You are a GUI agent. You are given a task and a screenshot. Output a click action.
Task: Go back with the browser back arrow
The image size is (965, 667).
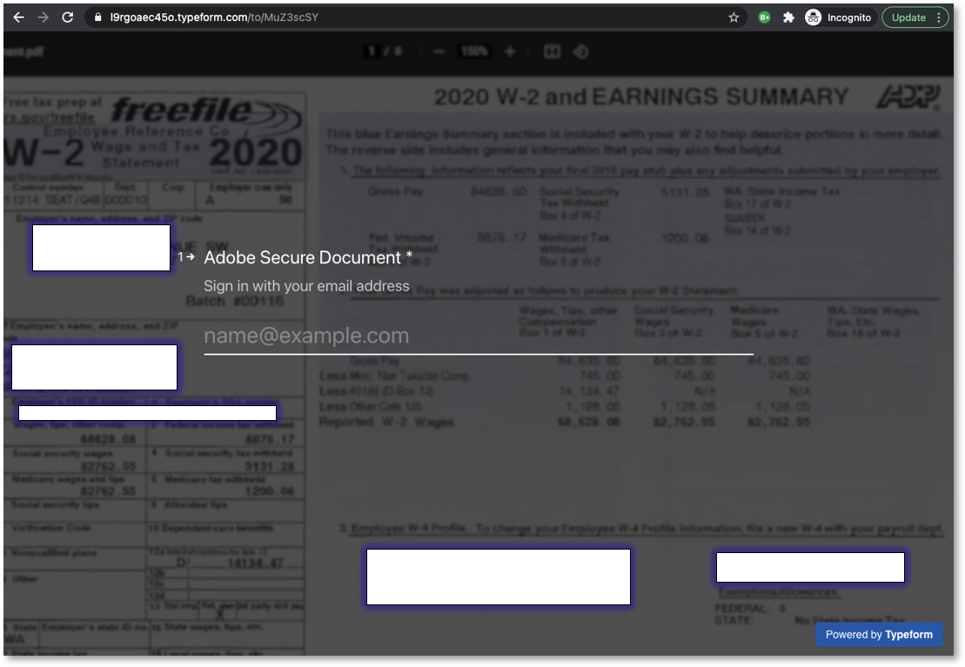click(x=19, y=17)
